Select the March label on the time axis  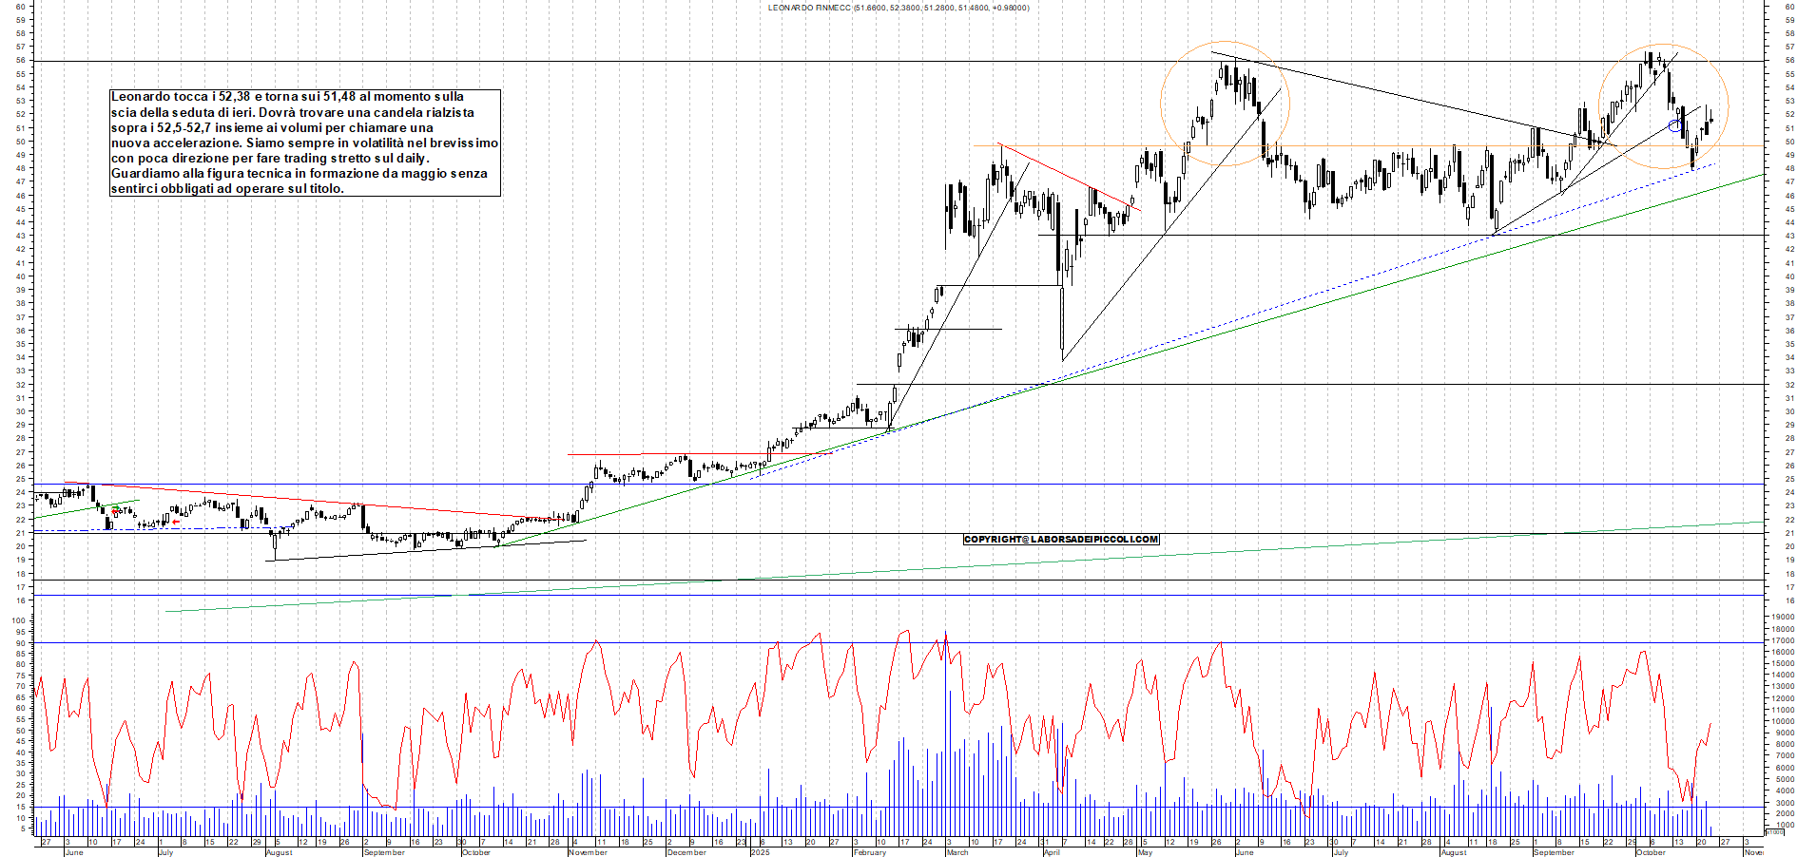[956, 852]
